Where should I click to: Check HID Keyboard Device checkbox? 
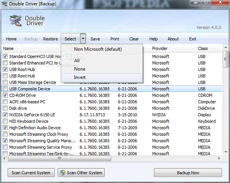[5, 121]
